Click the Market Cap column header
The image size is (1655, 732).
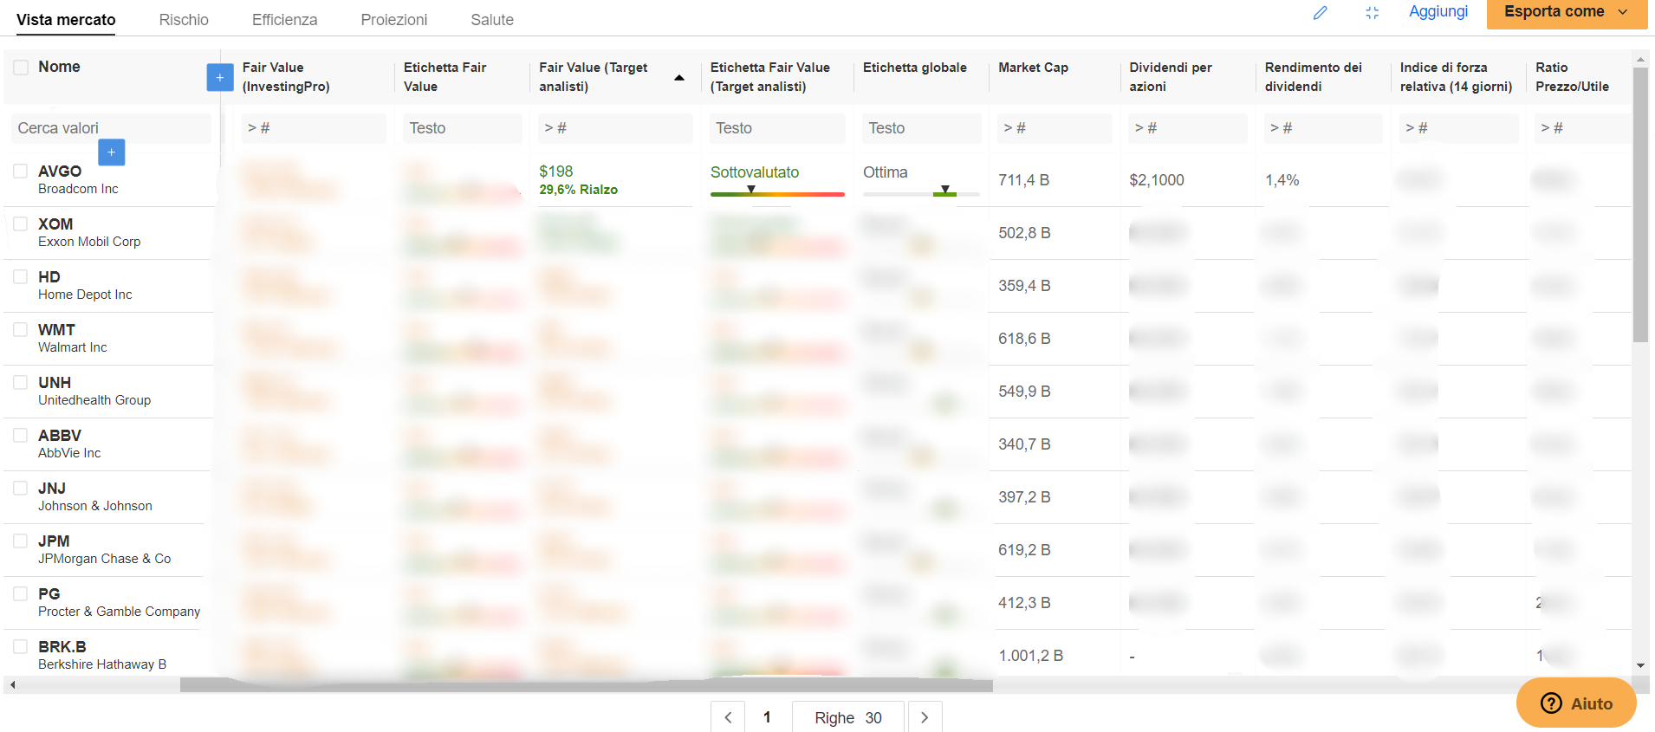pyautogui.click(x=1033, y=68)
